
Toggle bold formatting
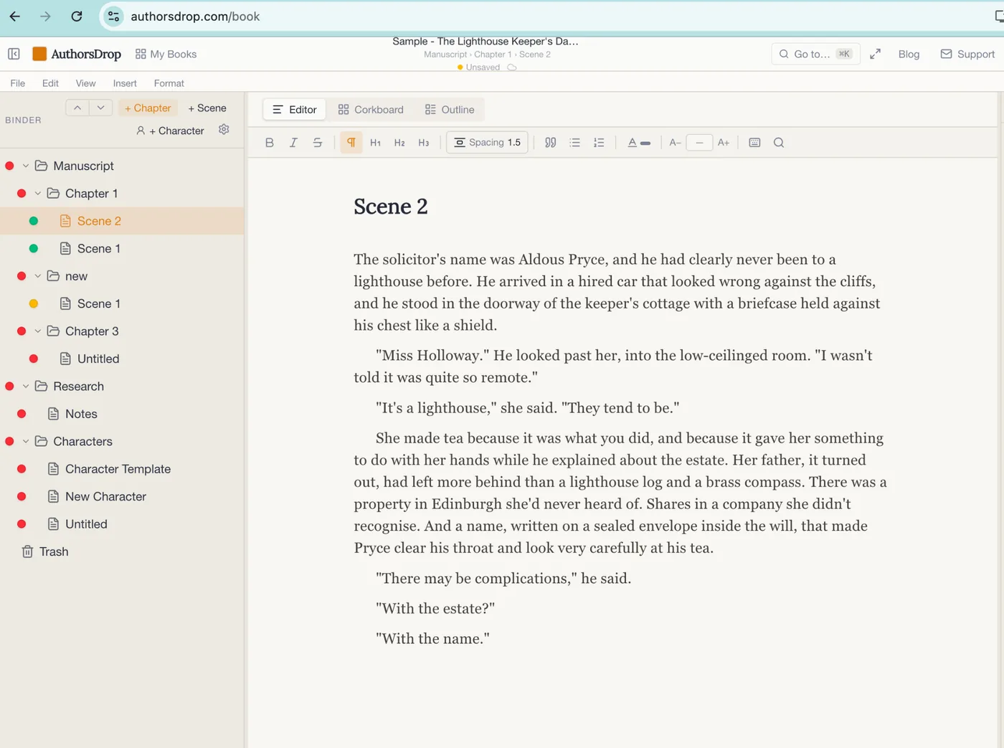pos(269,143)
